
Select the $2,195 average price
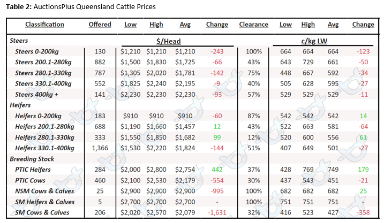[185, 83]
